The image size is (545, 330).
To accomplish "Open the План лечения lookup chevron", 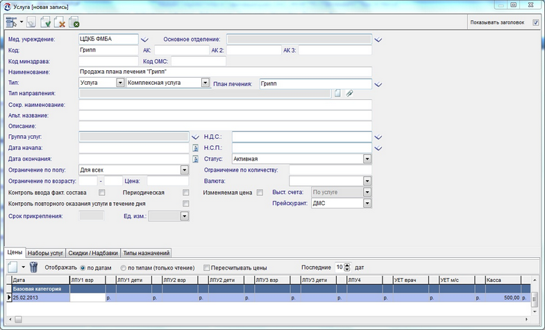I will tap(378, 84).
